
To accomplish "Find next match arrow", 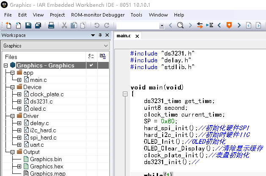I will [x=190, y=25].
